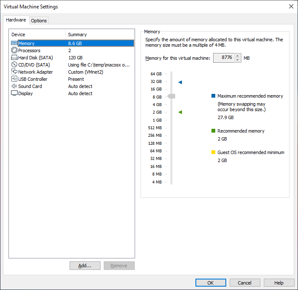Click the Device column header
Image resolution: width=298 pixels, height=290 pixels.
click(x=37, y=35)
